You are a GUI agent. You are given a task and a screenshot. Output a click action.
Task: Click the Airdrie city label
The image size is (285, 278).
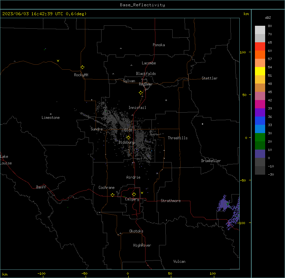tap(133, 177)
